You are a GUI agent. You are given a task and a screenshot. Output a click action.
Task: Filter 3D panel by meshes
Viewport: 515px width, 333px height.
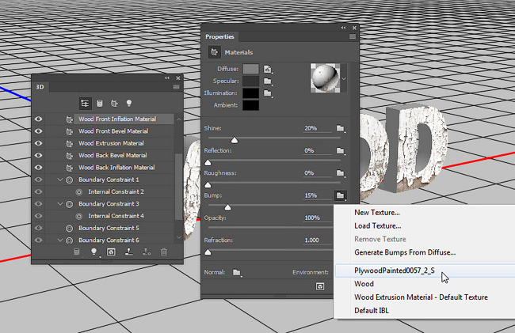(99, 104)
